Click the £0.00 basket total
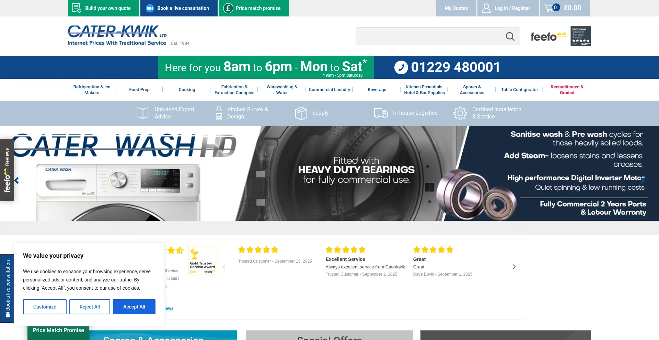This screenshot has height=340, width=659. coord(572,8)
